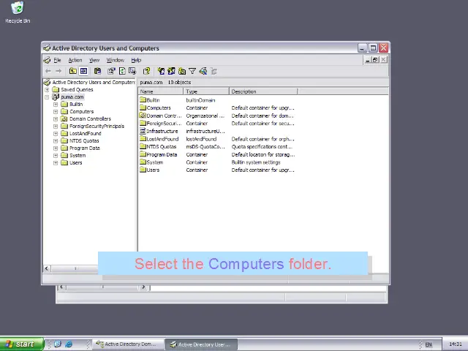Expand the NTDS Quotas tree node

coord(56,141)
